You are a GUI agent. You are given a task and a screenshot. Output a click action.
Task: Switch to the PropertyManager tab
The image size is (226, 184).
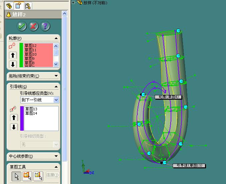(x=18, y=6)
